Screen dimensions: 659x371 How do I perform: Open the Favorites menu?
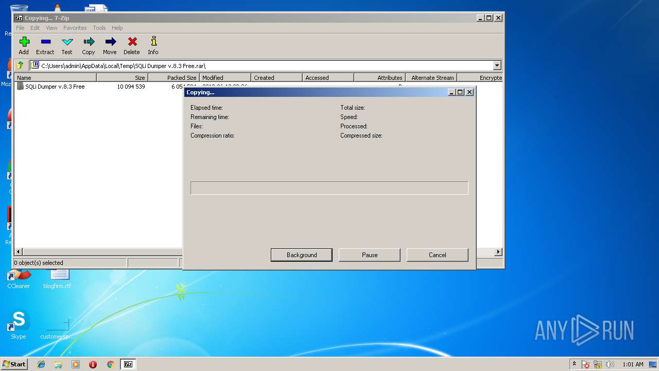[x=75, y=28]
